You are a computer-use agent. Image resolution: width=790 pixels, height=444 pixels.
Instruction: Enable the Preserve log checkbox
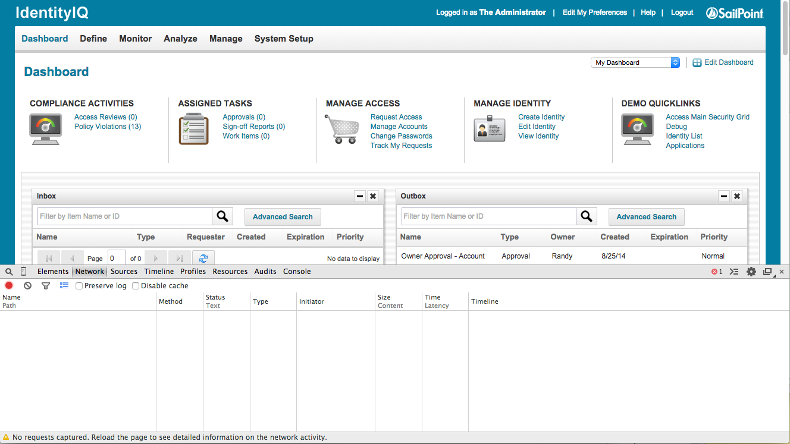coord(79,286)
